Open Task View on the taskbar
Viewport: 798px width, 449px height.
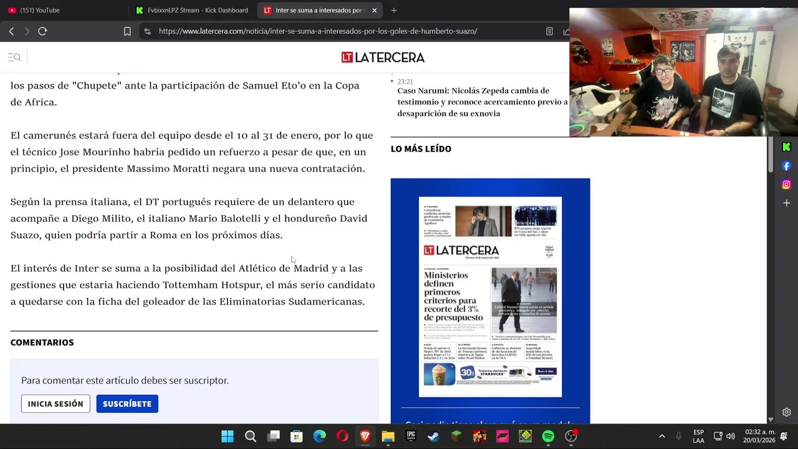pyautogui.click(x=274, y=437)
